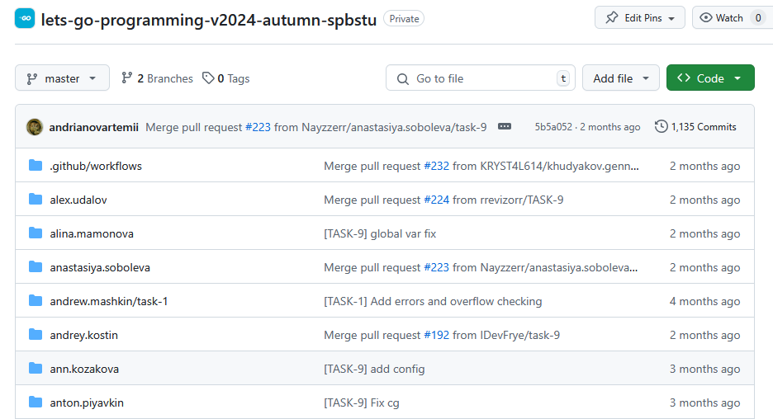Click the repository avatar icon

pyautogui.click(x=25, y=18)
